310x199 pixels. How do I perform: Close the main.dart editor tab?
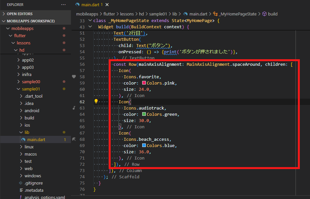click(107, 5)
